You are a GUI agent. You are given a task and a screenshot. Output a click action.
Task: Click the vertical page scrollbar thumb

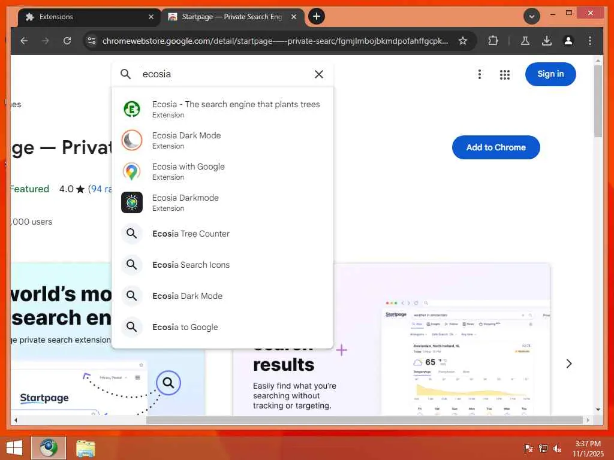(x=598, y=101)
